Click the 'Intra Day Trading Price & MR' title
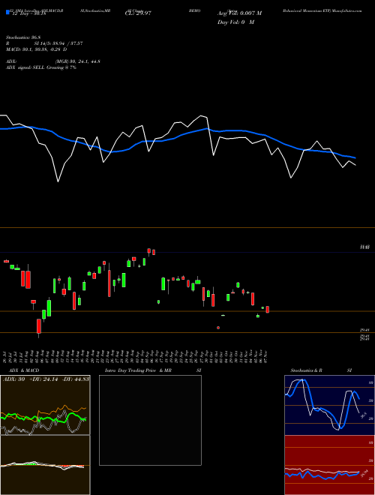This screenshot has height=495, width=375. pyautogui.click(x=138, y=370)
